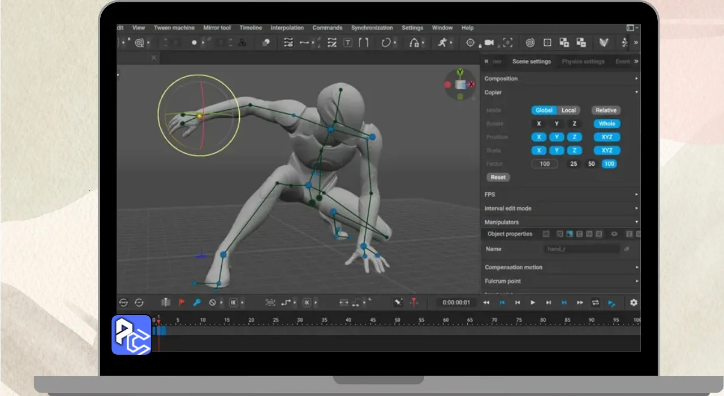Enable the Rotate X axis toggle
Image resolution: width=724 pixels, height=396 pixels.
pyautogui.click(x=539, y=124)
